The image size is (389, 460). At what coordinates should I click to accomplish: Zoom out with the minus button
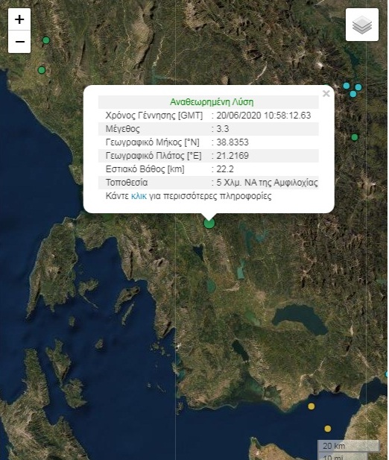pos(19,42)
